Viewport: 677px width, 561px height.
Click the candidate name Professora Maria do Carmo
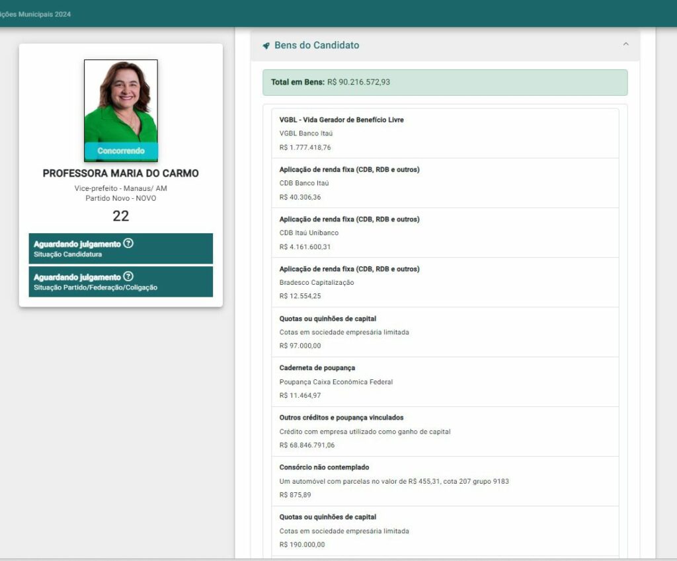pos(120,173)
